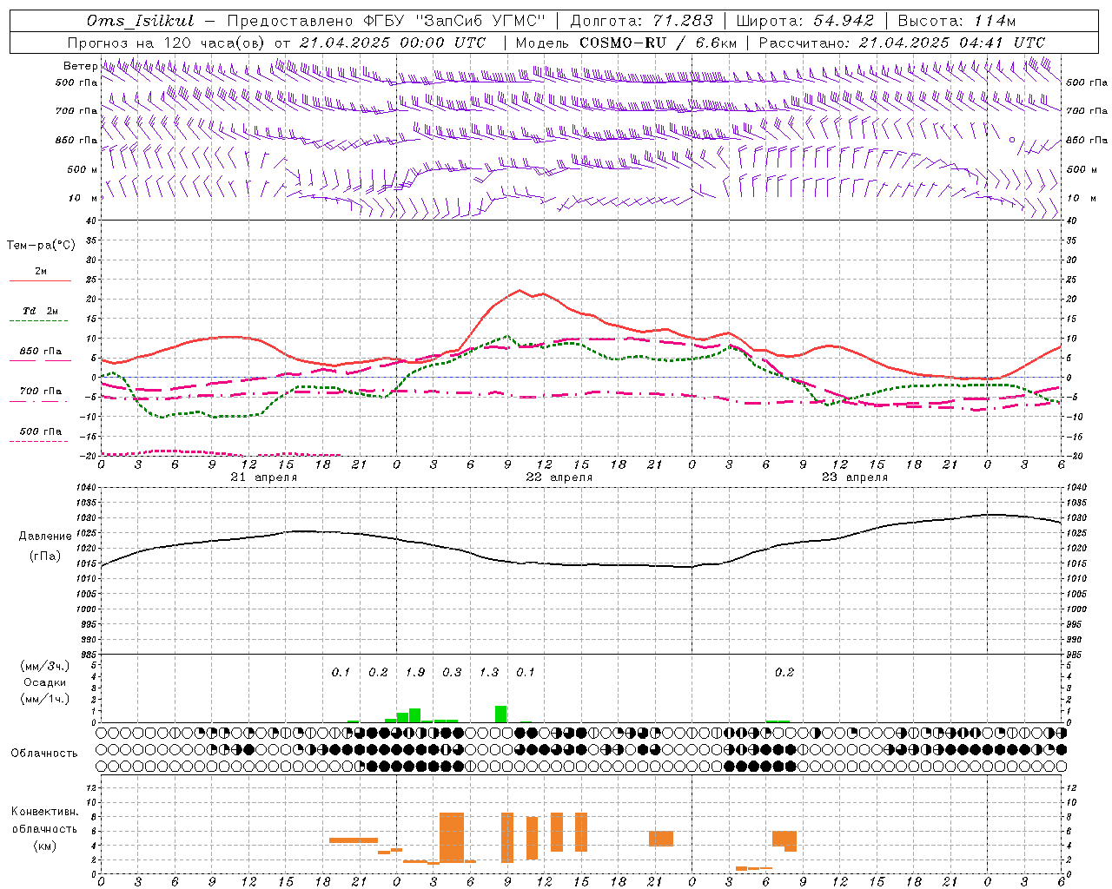Click the tallest green precipitation bar below 1.9
Image resolution: width=1112 pixels, height=889 pixels.
click(415, 715)
